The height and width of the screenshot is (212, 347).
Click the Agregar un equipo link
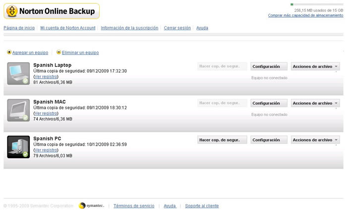click(30, 52)
